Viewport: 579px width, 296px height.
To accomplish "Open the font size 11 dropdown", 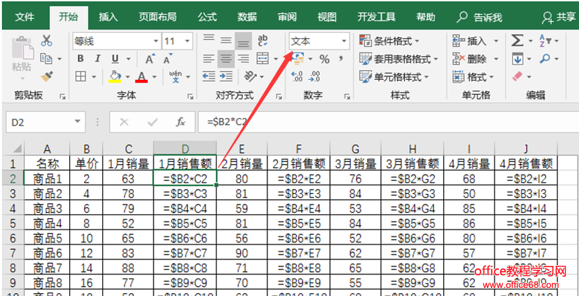I will click(x=188, y=42).
